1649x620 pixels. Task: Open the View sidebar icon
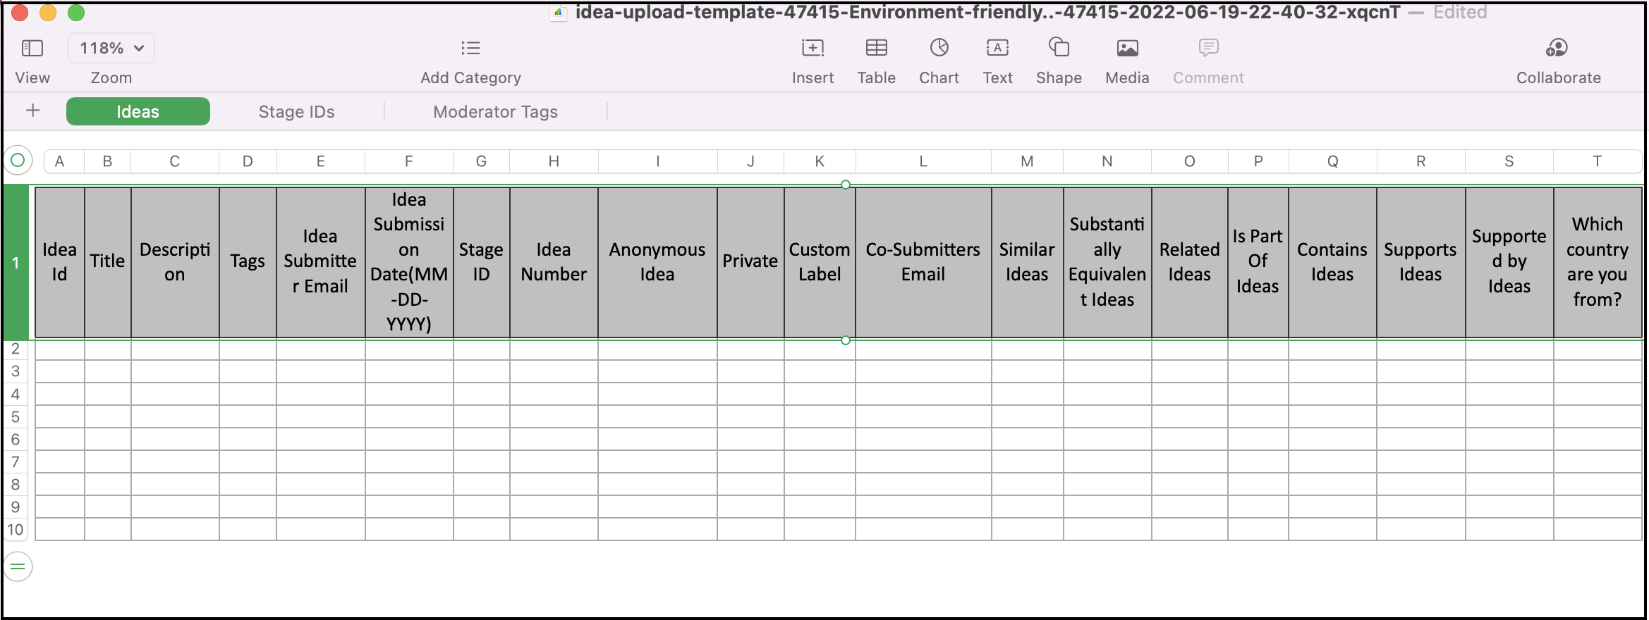[32, 48]
